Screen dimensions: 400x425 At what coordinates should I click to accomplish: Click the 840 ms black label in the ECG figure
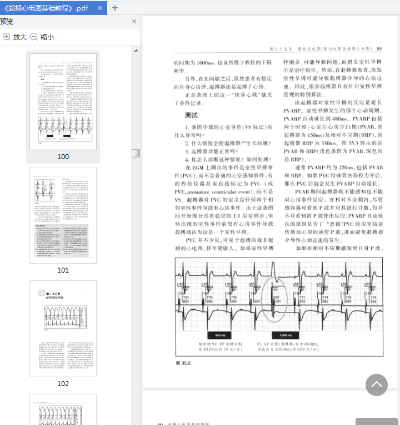(220, 335)
